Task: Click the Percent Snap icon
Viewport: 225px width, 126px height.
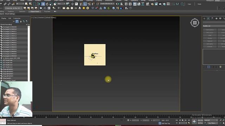Action: [x=89, y=4]
